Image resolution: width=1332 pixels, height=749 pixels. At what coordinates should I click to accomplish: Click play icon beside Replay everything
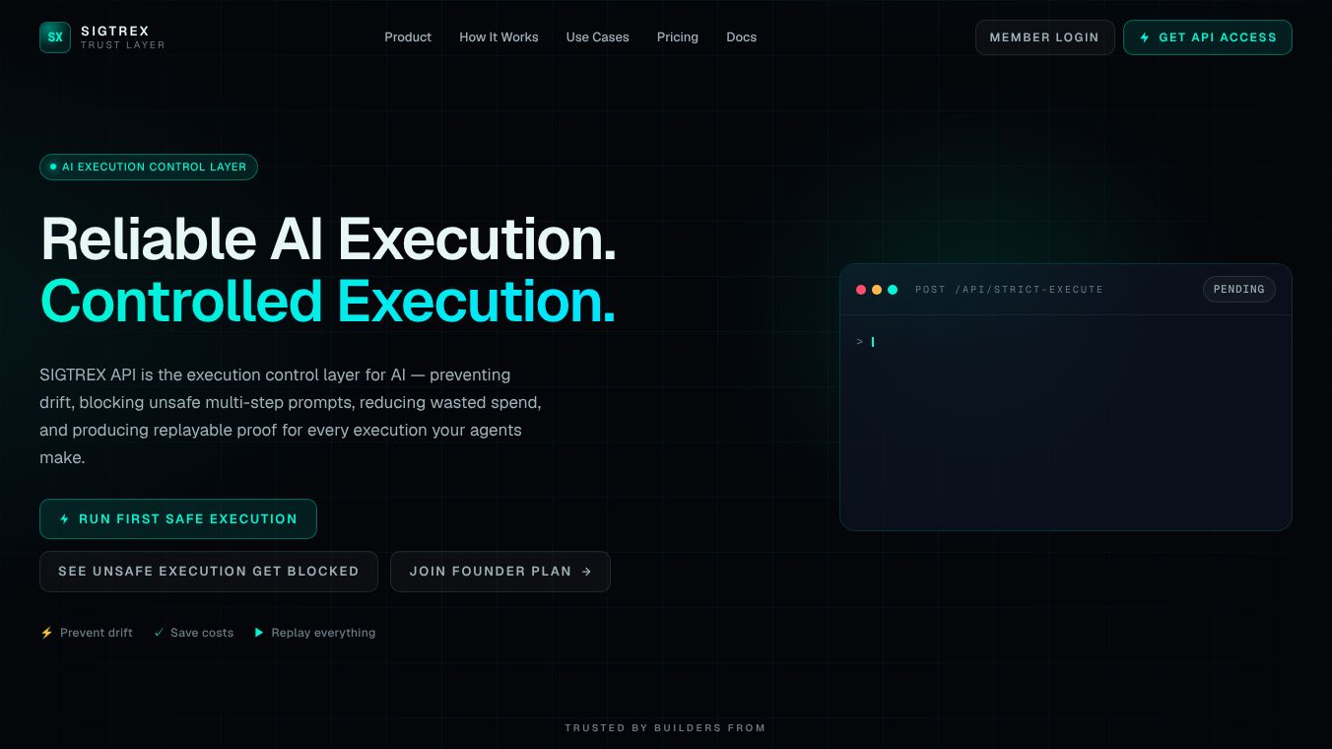point(259,633)
